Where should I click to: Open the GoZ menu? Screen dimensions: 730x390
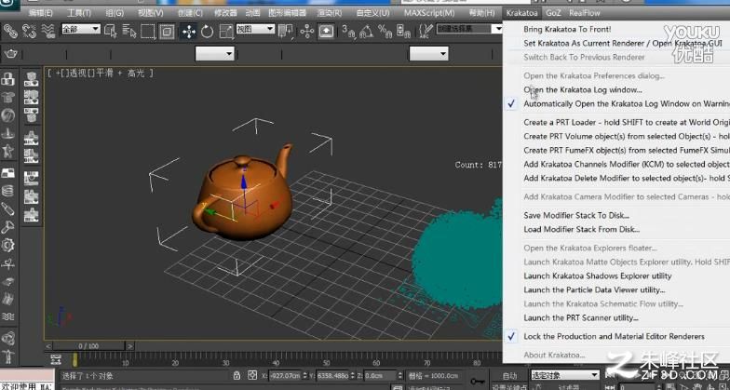[553, 13]
